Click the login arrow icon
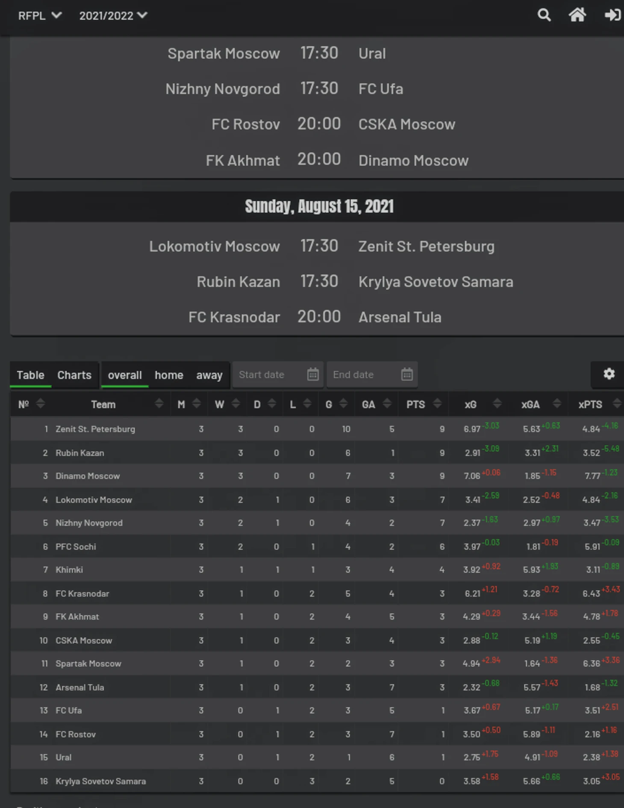This screenshot has height=808, width=624. pos(612,15)
